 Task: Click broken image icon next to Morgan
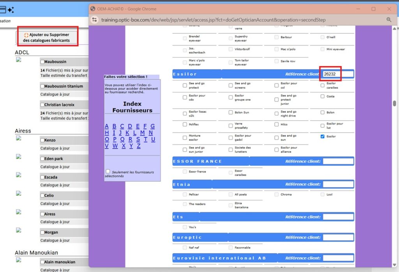tap(19, 230)
